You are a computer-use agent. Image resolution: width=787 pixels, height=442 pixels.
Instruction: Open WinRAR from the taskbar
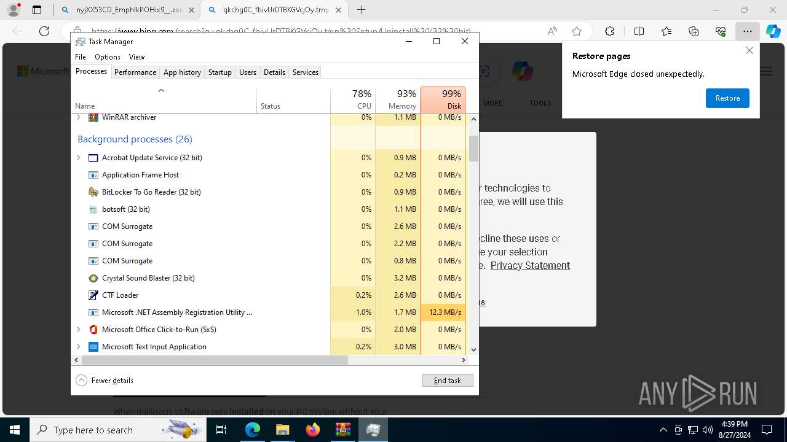[x=342, y=430]
